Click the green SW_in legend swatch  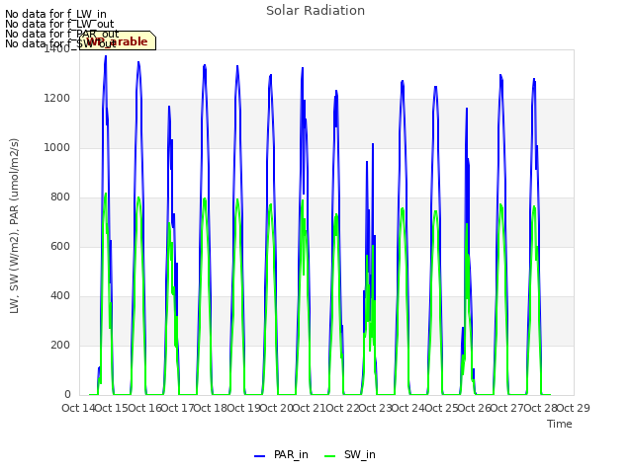(x=329, y=456)
